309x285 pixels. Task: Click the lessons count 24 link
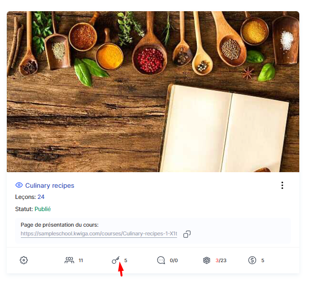coord(41,197)
